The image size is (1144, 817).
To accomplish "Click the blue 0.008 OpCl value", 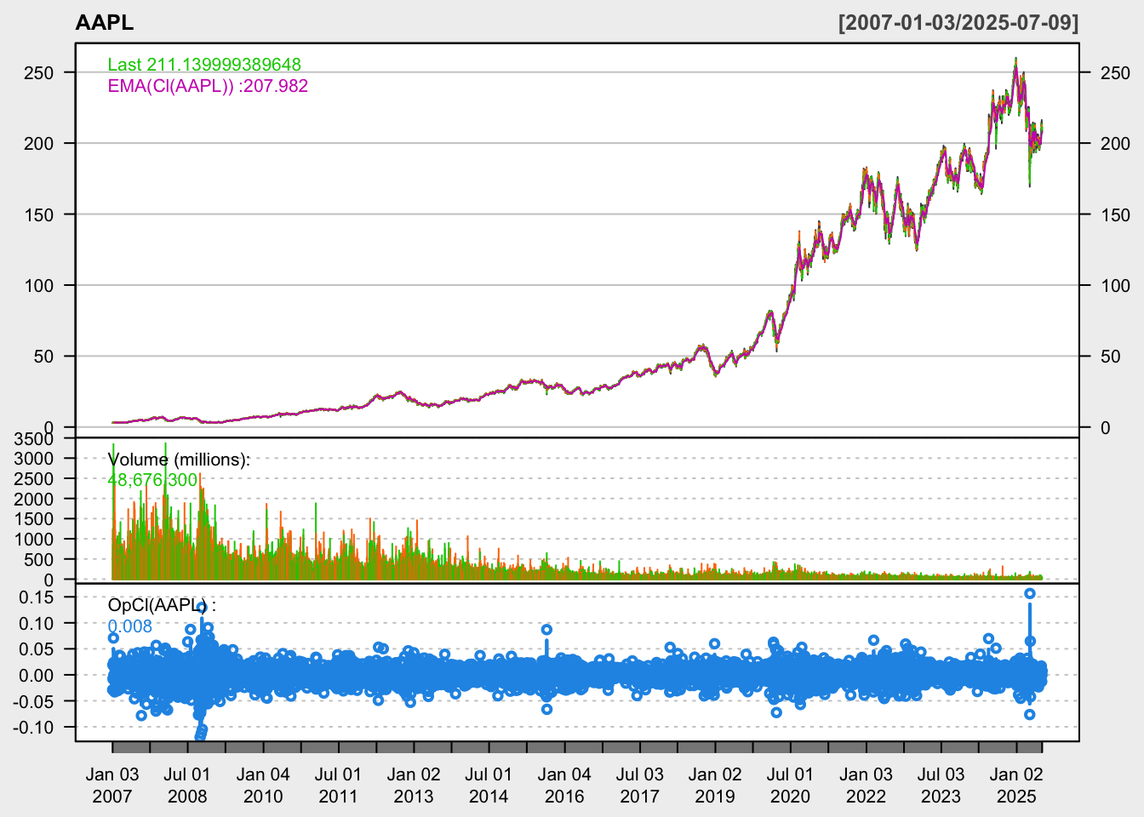I will pos(129,626).
